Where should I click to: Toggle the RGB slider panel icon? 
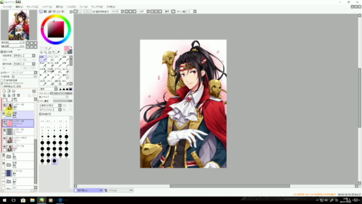45,11
